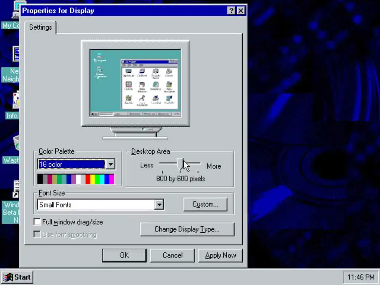The height and width of the screenshot is (285, 380).
Task: Open the Color Palette dropdown arrow
Action: point(111,164)
